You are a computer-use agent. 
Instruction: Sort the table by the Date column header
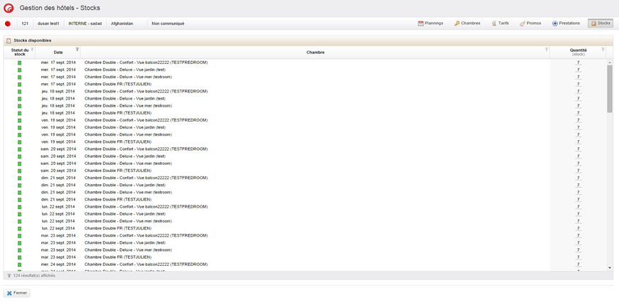(x=58, y=52)
